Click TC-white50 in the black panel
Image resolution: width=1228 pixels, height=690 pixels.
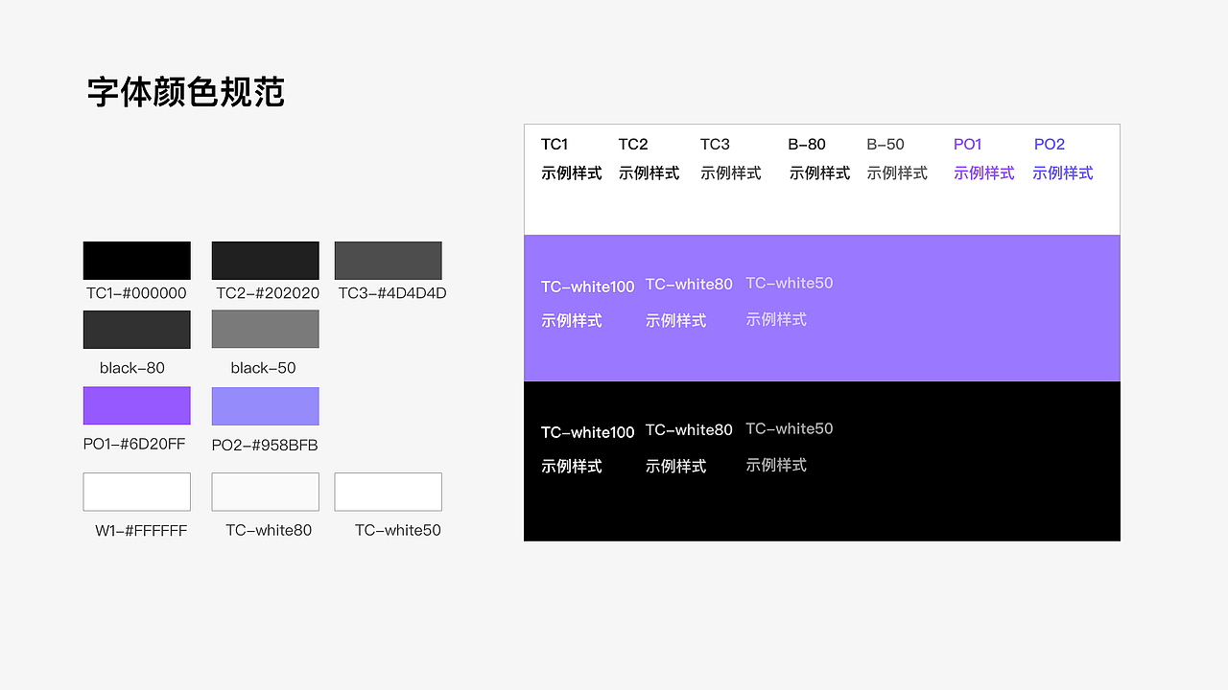[x=790, y=429]
